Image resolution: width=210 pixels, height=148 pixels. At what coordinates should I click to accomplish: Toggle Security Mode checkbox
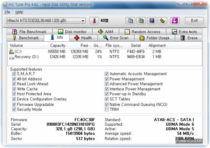(14, 109)
